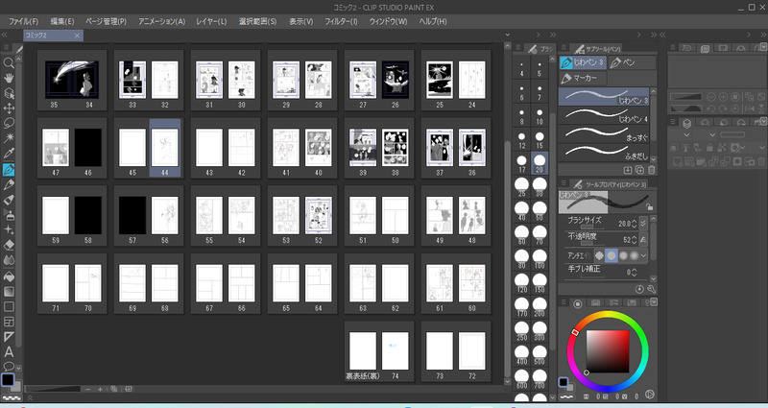Select the Gradient tool
This screenshot has width=768, height=408.
[9, 292]
